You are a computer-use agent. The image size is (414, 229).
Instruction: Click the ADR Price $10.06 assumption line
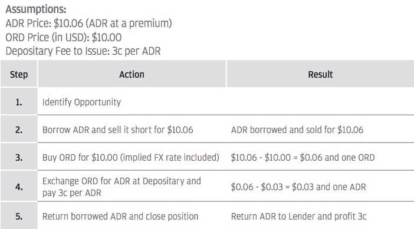(88, 23)
